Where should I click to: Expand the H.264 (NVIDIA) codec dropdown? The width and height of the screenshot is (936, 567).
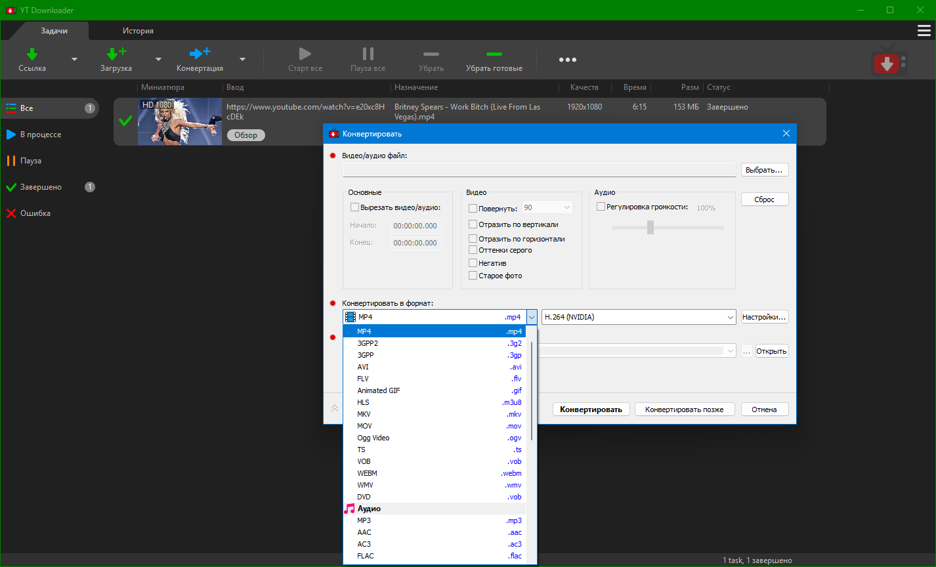point(731,318)
